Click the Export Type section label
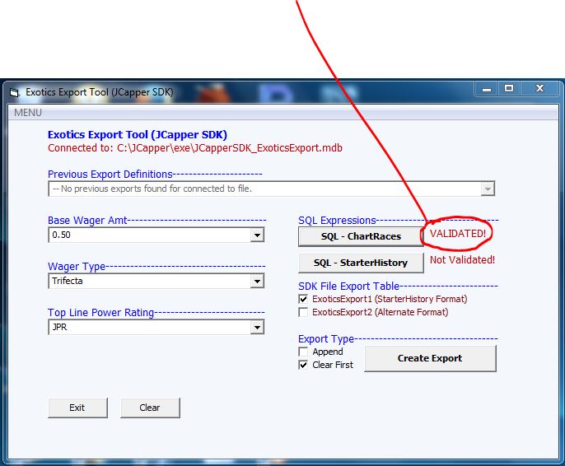The height and width of the screenshot is (466, 565). point(326,339)
